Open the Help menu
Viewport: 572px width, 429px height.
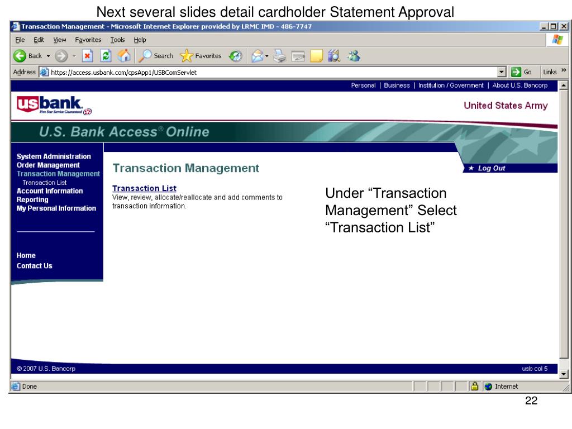click(x=140, y=40)
